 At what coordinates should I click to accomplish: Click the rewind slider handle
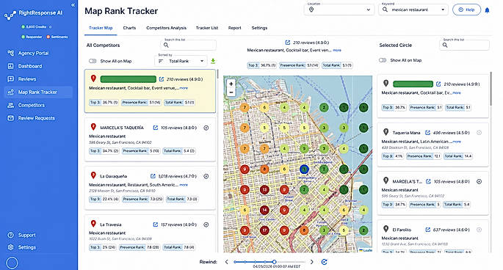[x=275, y=262]
